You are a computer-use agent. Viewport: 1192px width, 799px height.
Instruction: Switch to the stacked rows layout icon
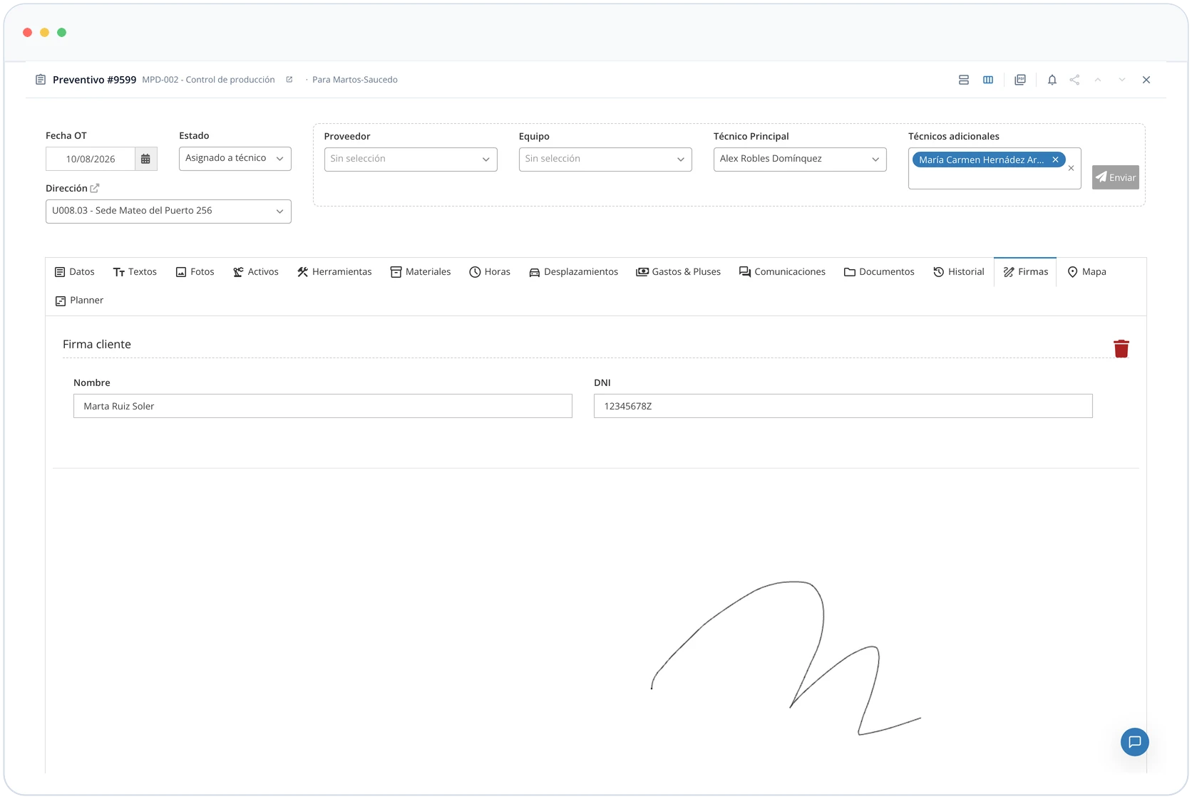point(964,80)
